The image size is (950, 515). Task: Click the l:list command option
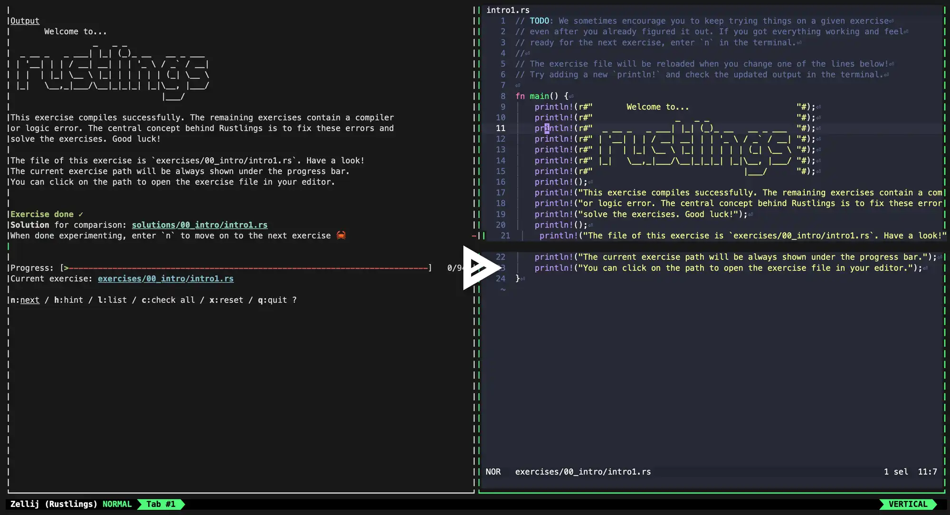[x=112, y=300]
